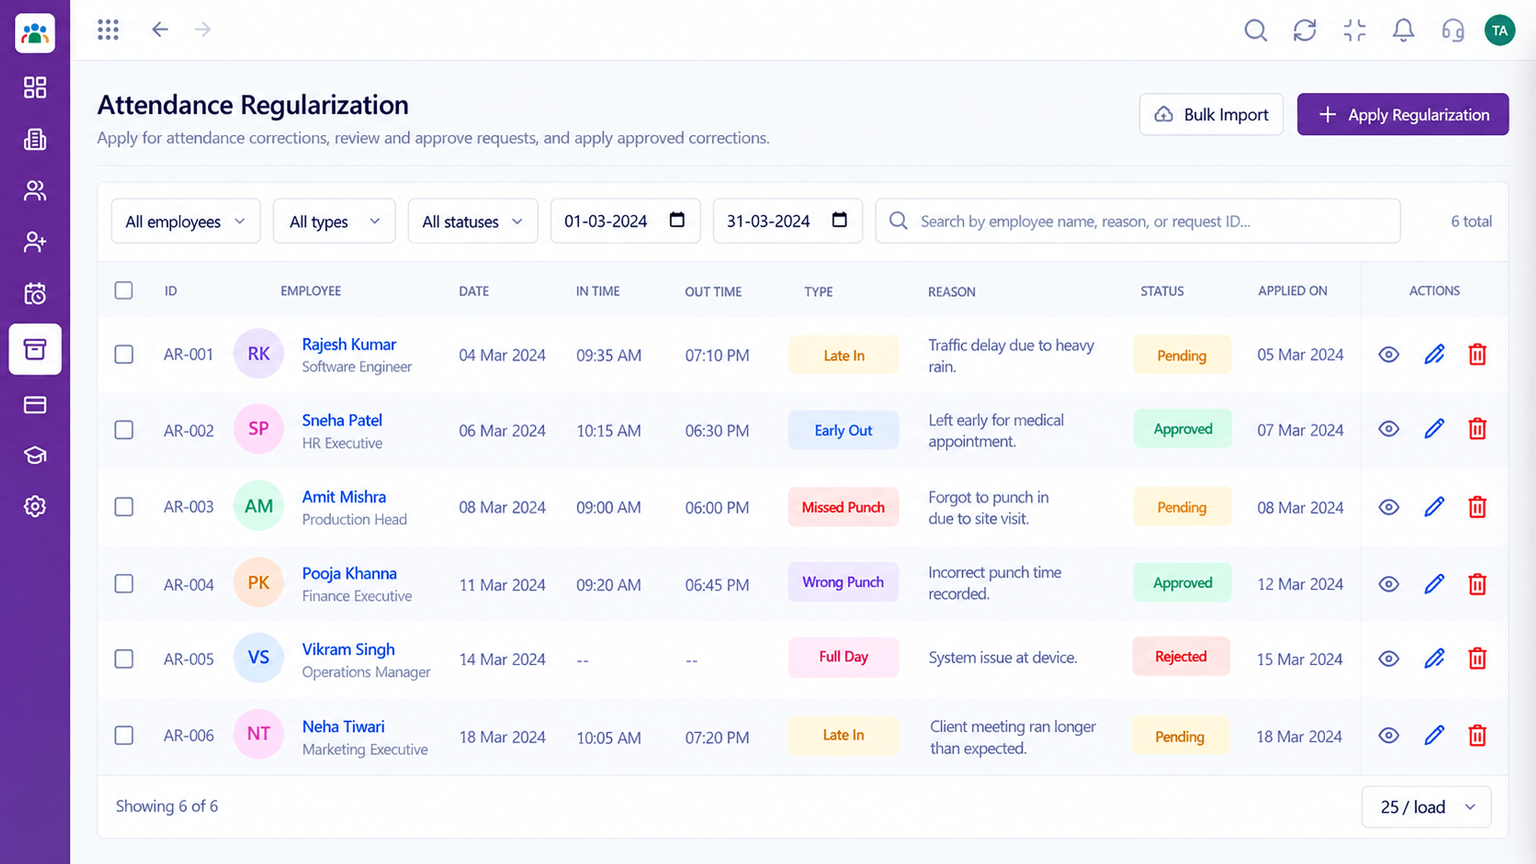View AR-005 details via eye icon
The height and width of the screenshot is (864, 1536).
[1389, 658]
